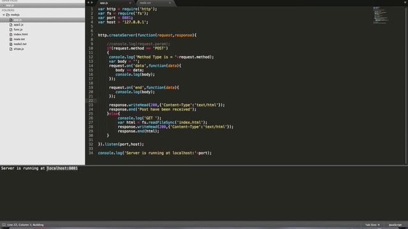
Task: Open the JavaScript syntax selector
Action: pyautogui.click(x=395, y=225)
